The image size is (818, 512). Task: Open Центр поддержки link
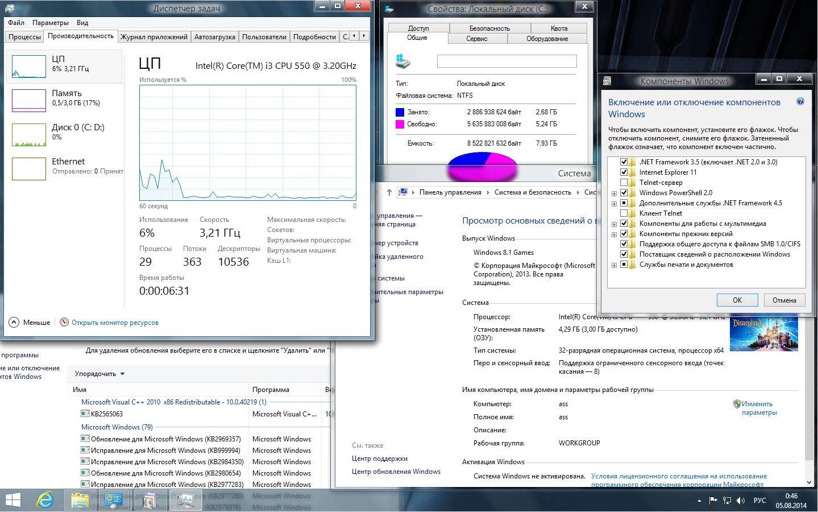[379, 458]
